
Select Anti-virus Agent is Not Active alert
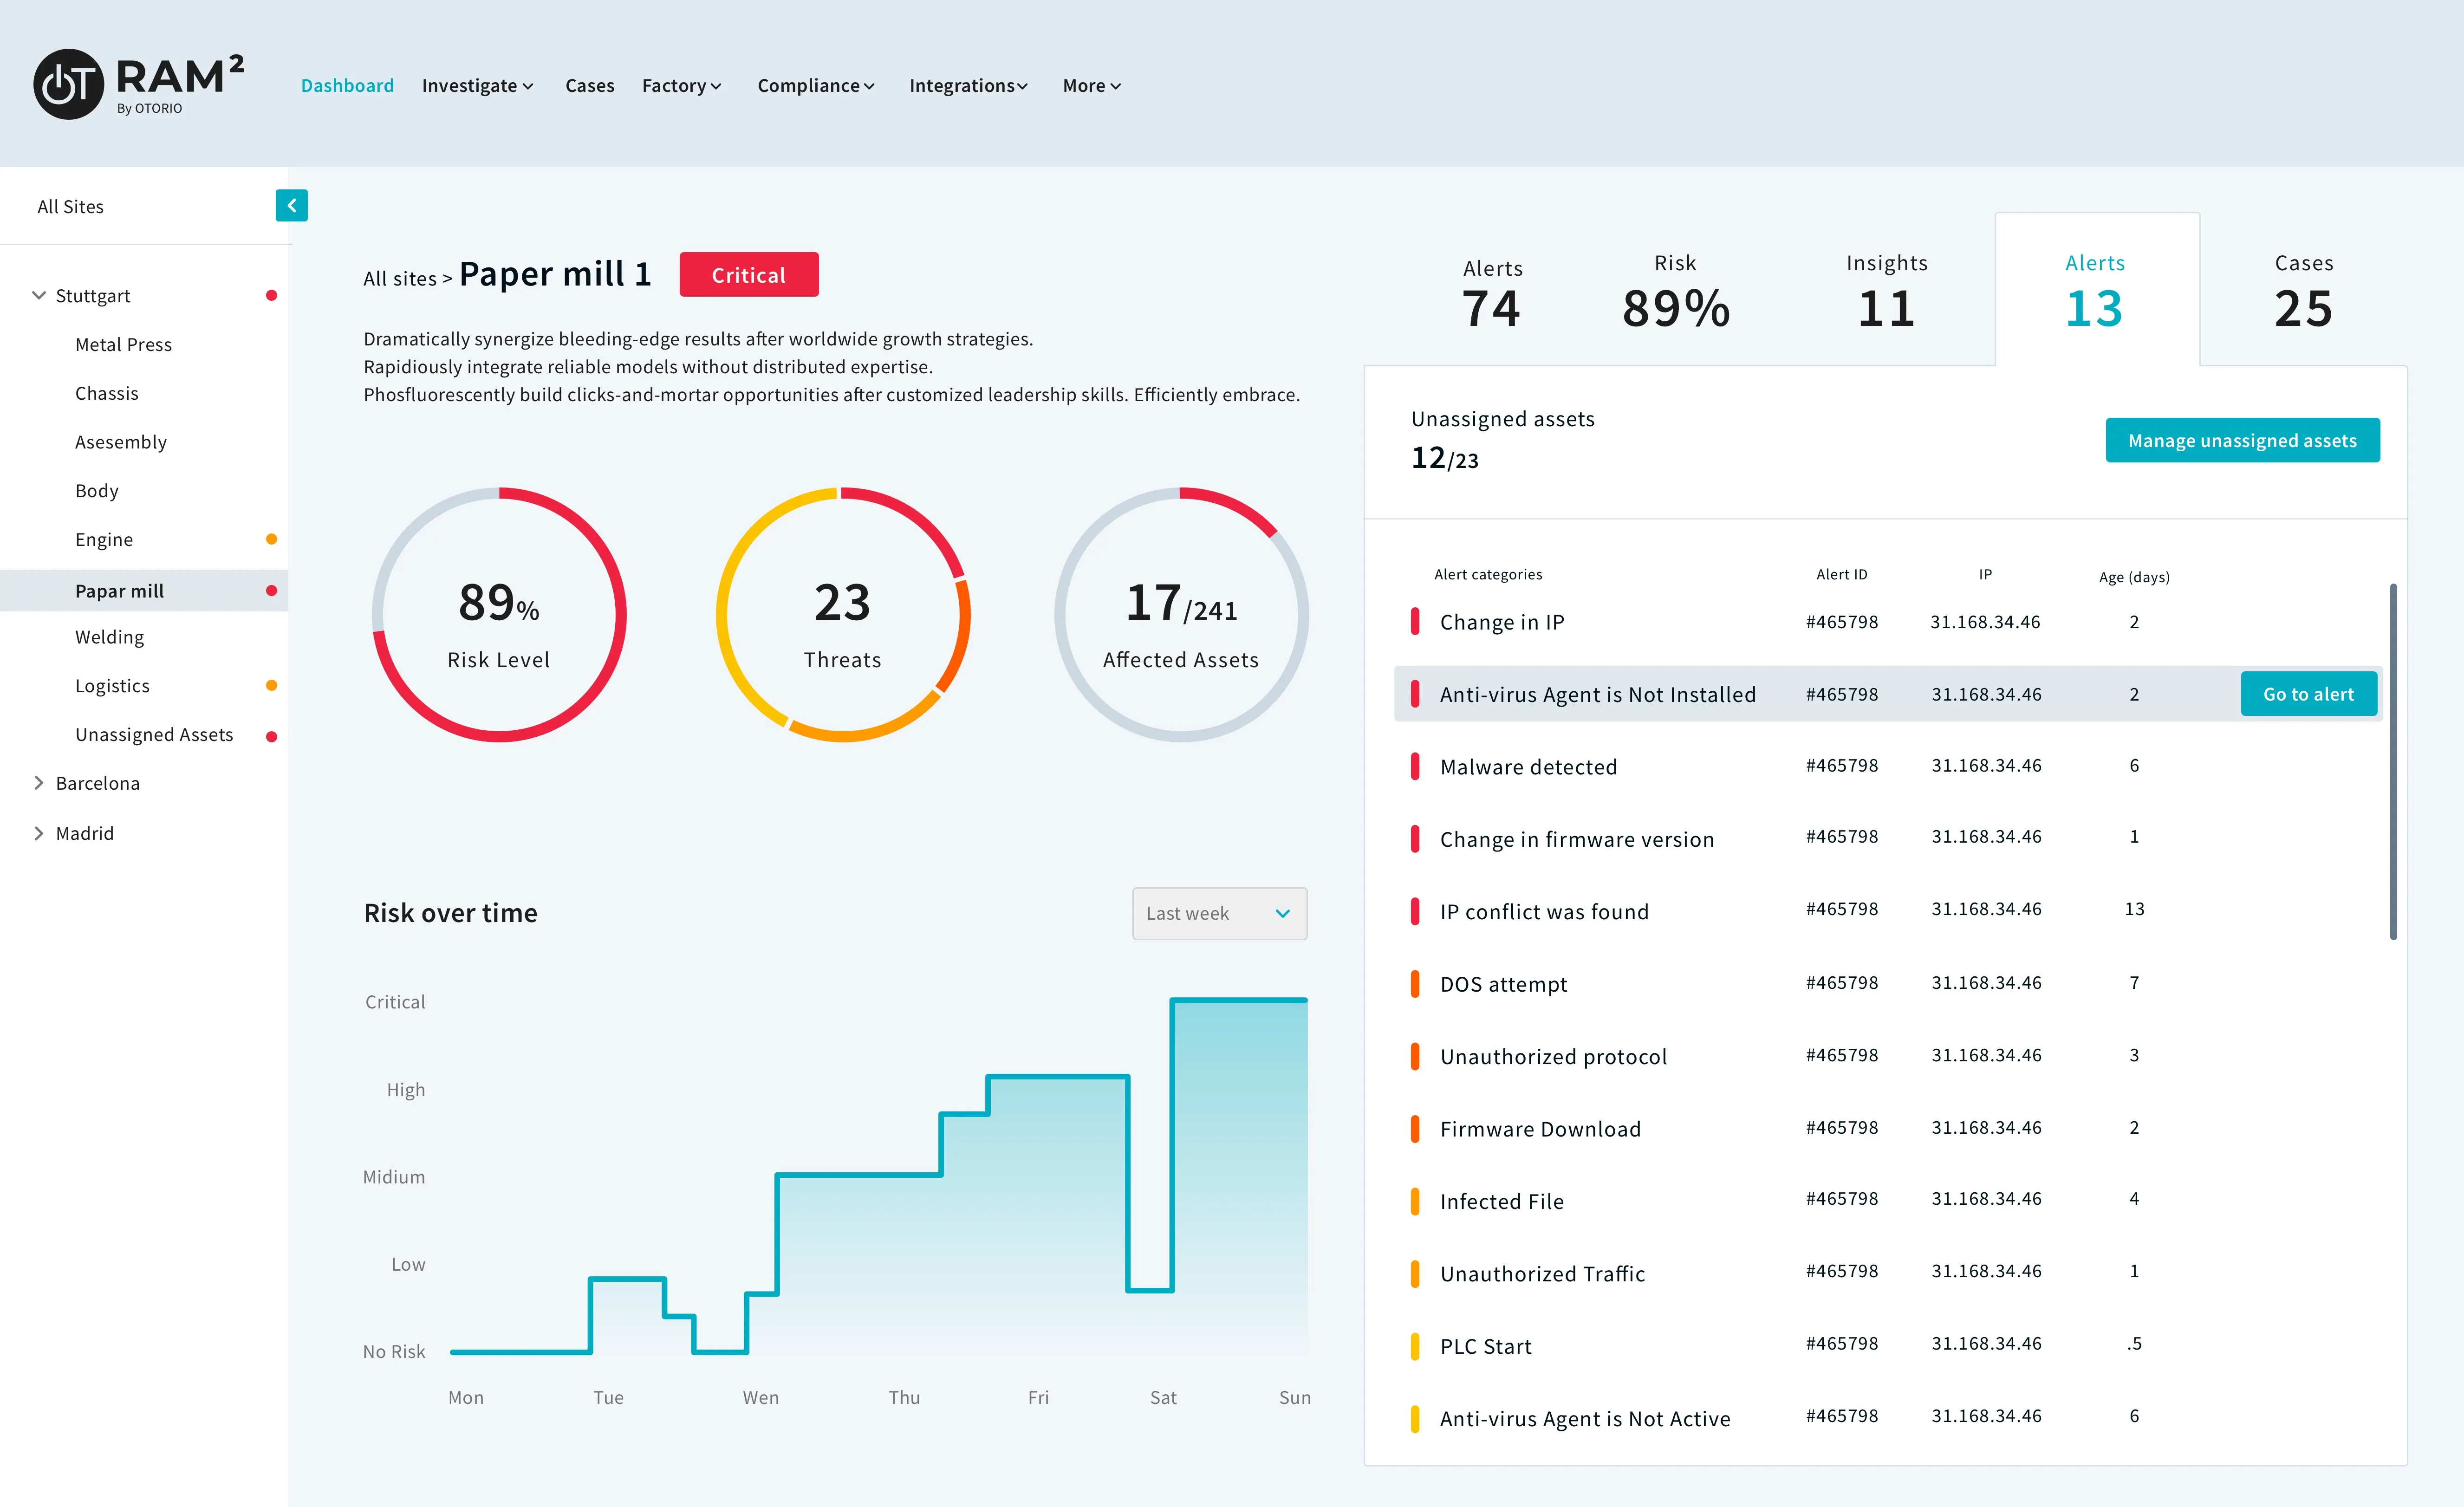(1888, 1418)
